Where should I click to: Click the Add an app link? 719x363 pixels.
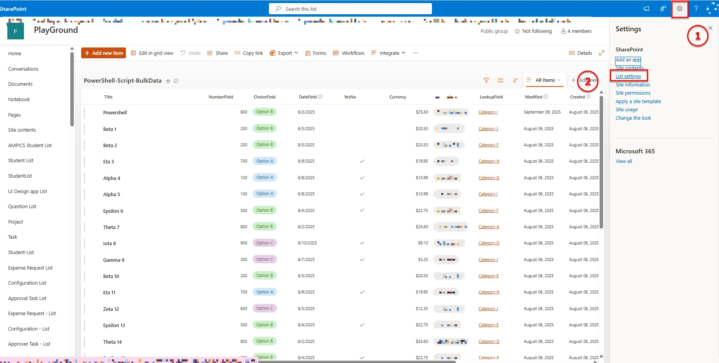pos(628,60)
